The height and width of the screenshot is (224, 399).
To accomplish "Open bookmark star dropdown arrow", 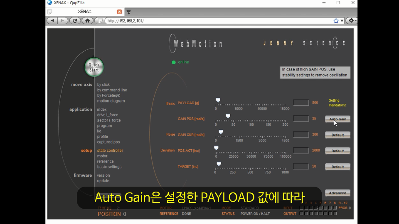I will click(x=342, y=21).
